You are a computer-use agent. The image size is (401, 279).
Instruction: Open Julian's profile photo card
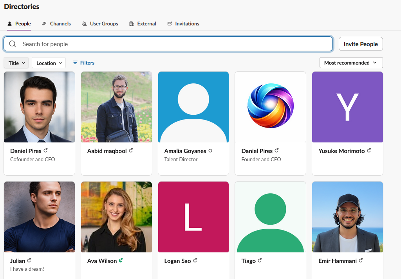point(39,217)
